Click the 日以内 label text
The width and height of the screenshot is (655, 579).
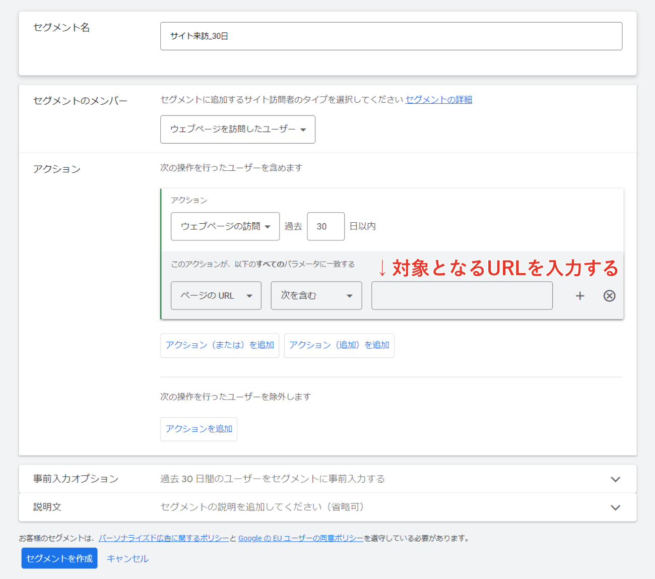363,226
